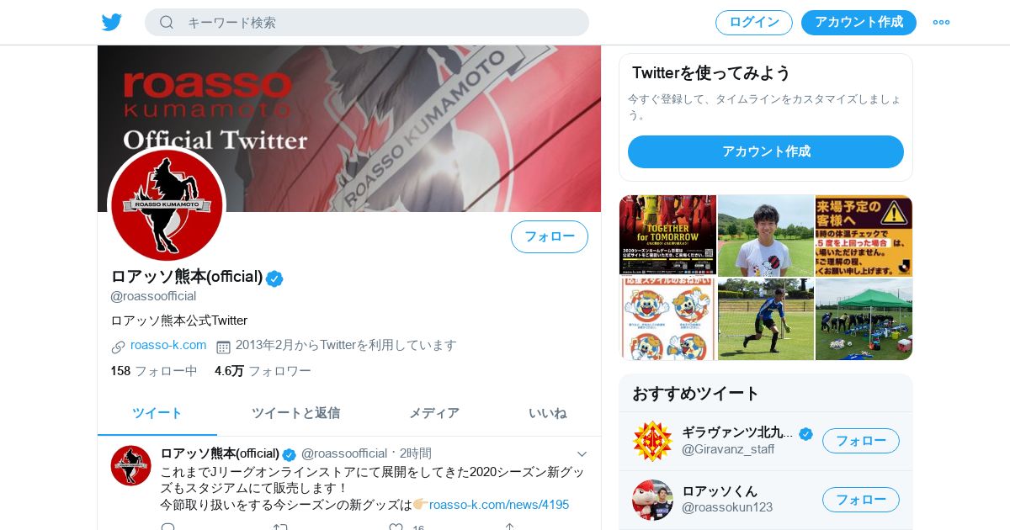Click the link chain icon beside roasso-k.com
The height and width of the screenshot is (530, 1010).
[118, 347]
